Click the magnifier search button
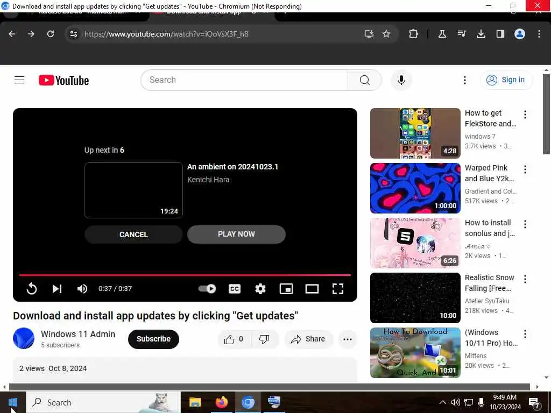The width and height of the screenshot is (551, 413). [365, 80]
